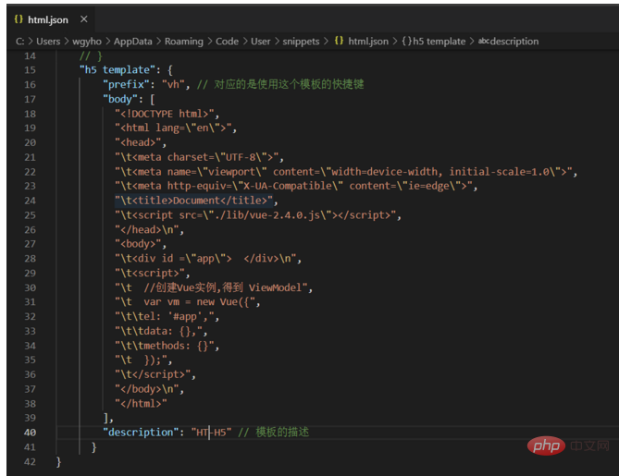This screenshot has width=619, height=476.
Task: Open the User breadcrumb segment
Action: [261, 42]
